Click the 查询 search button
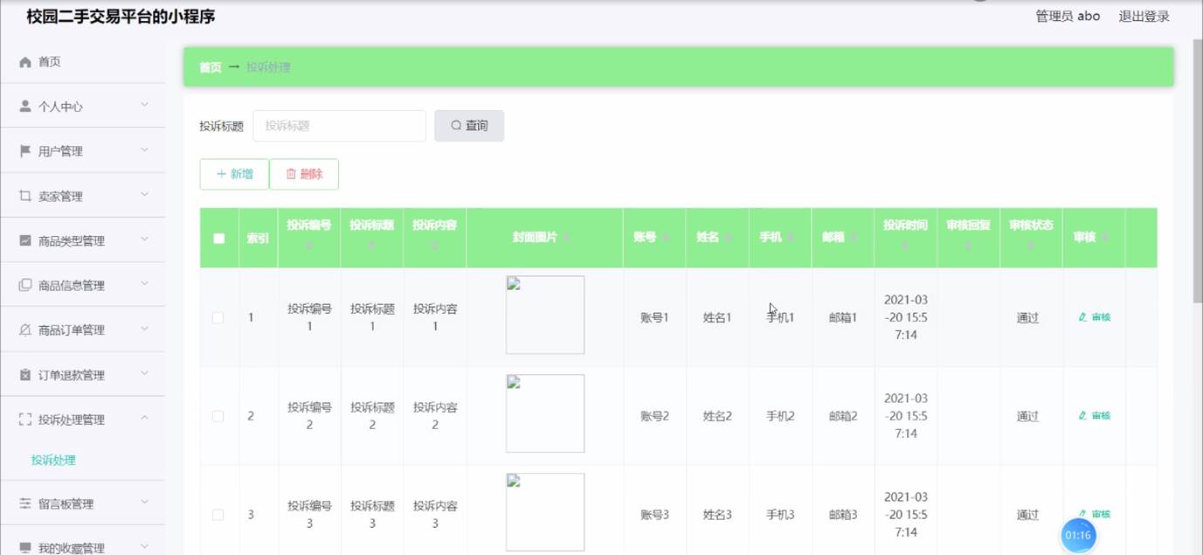Viewport: 1203px width, 555px height. pyautogui.click(x=469, y=126)
